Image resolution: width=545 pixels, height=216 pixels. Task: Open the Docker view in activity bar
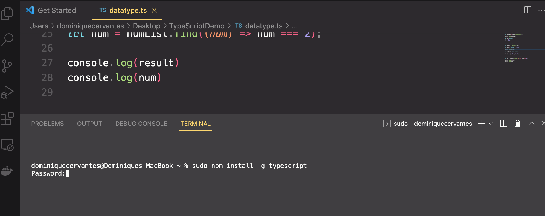pyautogui.click(x=7, y=171)
